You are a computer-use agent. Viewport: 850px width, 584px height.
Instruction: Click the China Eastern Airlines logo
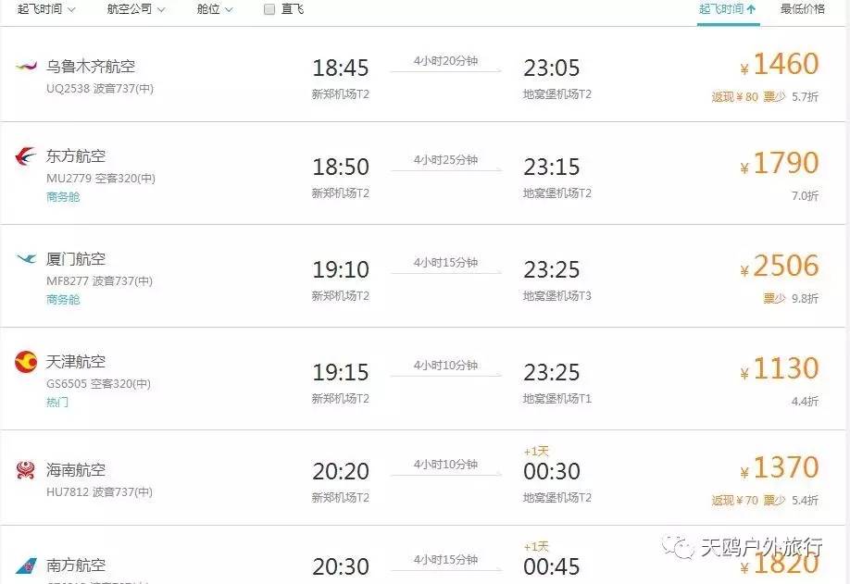pos(26,156)
